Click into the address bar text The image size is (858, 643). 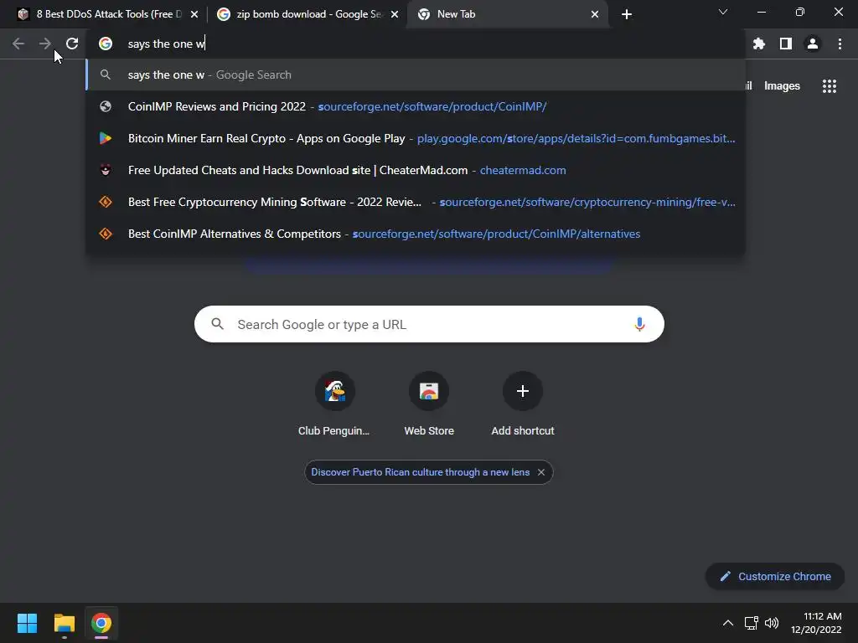(167, 44)
